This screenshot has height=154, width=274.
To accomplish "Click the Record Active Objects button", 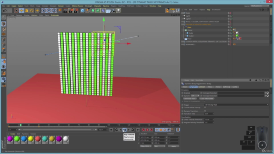I will (x=143, y=130).
